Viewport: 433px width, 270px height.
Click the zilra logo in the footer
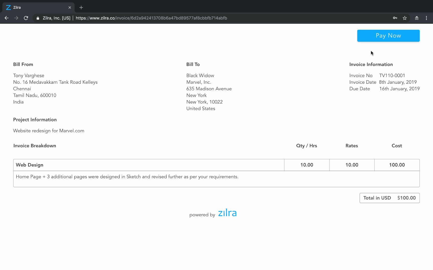(x=227, y=213)
